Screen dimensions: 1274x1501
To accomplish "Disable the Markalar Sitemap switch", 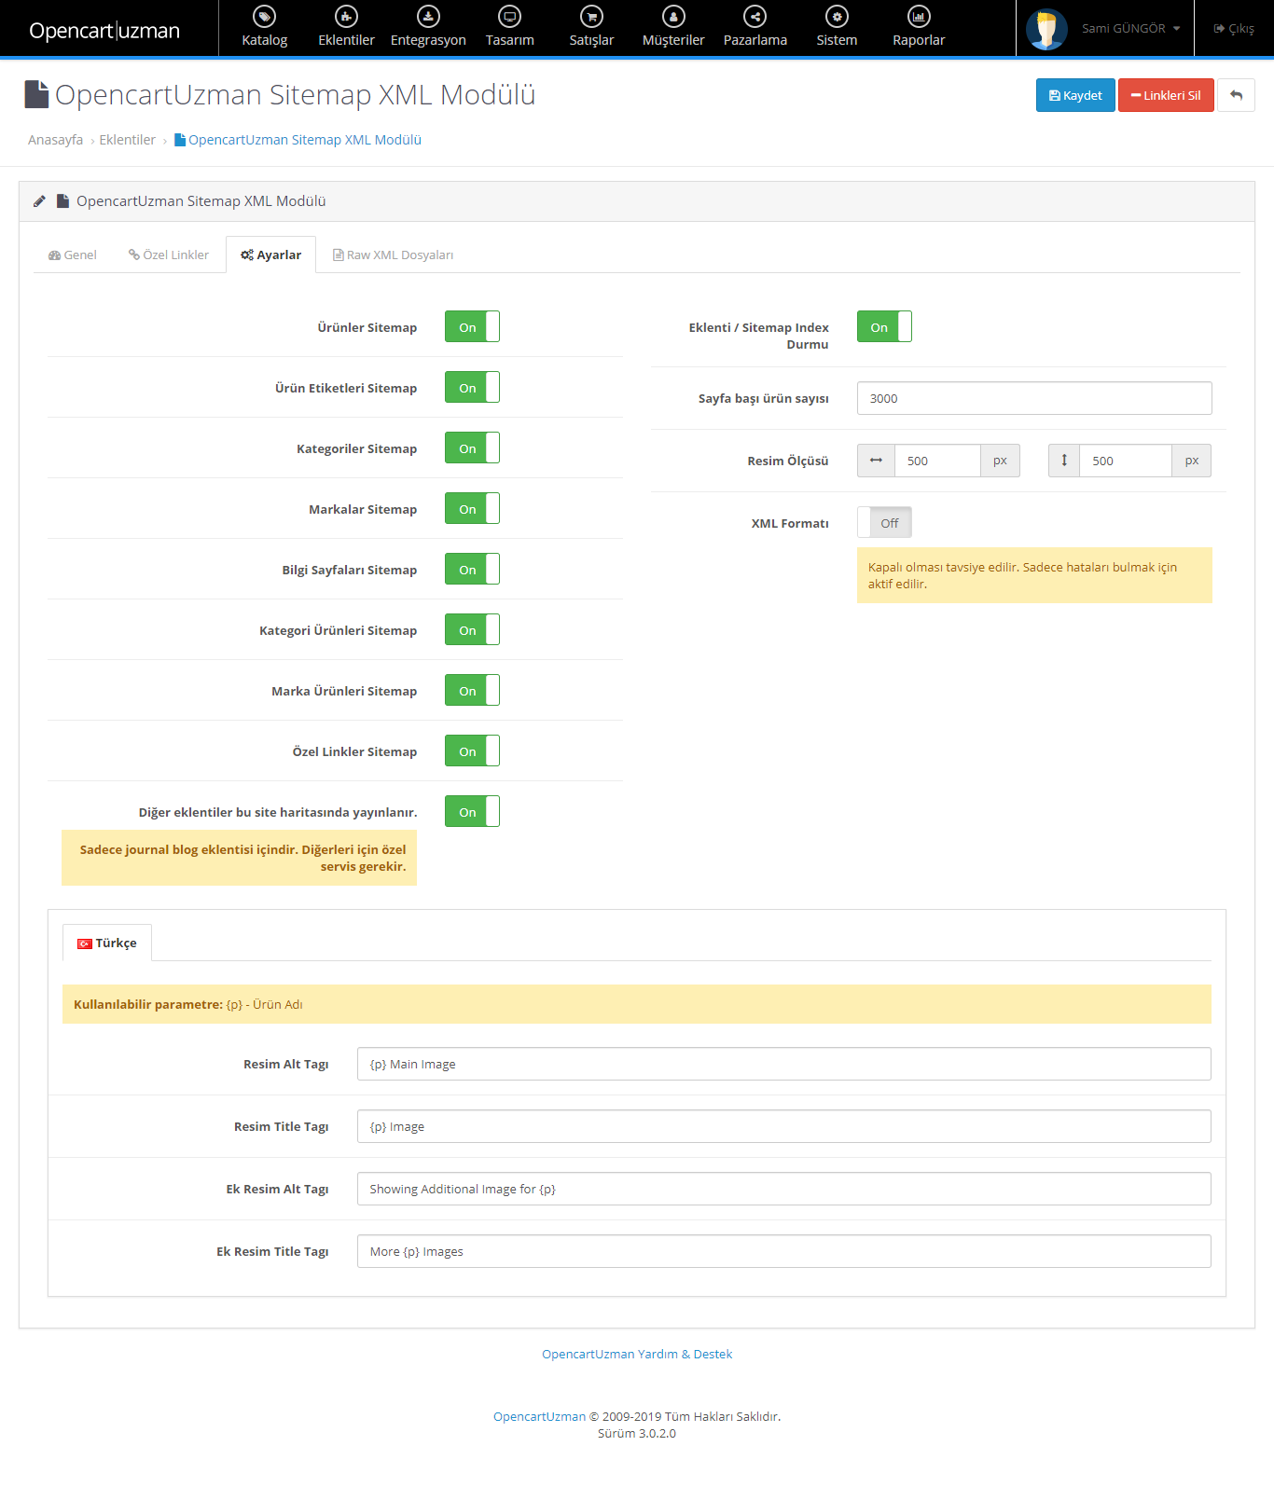I will pos(472,509).
